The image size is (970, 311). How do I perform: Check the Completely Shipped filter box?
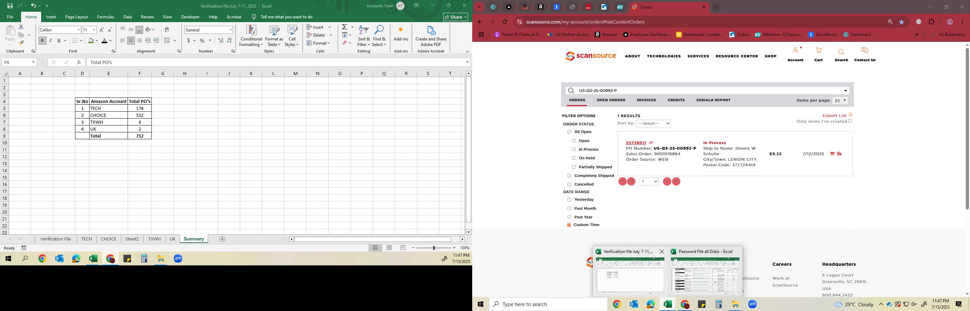pos(569,176)
